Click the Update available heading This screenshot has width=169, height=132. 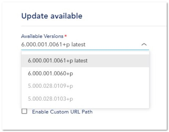[x=52, y=16]
